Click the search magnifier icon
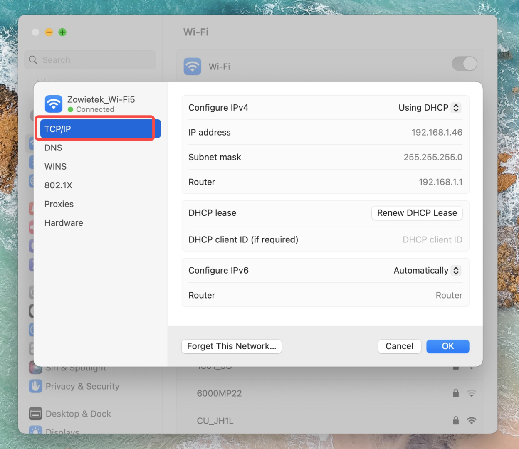 (33, 60)
